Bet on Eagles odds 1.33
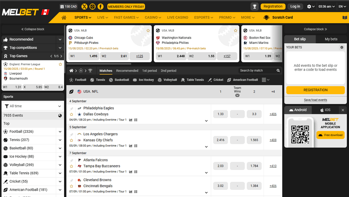The image size is (349, 197). (220, 114)
